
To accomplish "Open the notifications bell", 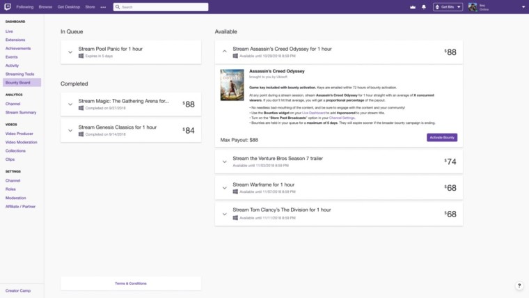I will pyautogui.click(x=424, y=7).
